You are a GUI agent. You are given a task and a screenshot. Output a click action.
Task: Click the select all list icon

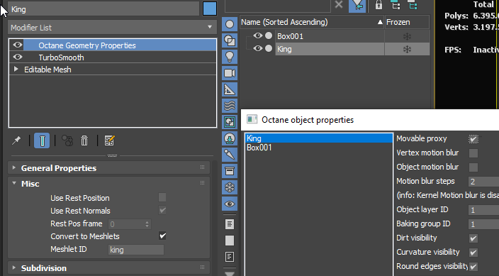[x=230, y=224]
